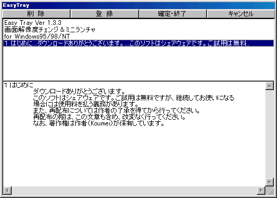Select the 'Easy Tray Ver 1.3.3' list line
Screen dimensions: 277x198
click(x=33, y=23)
